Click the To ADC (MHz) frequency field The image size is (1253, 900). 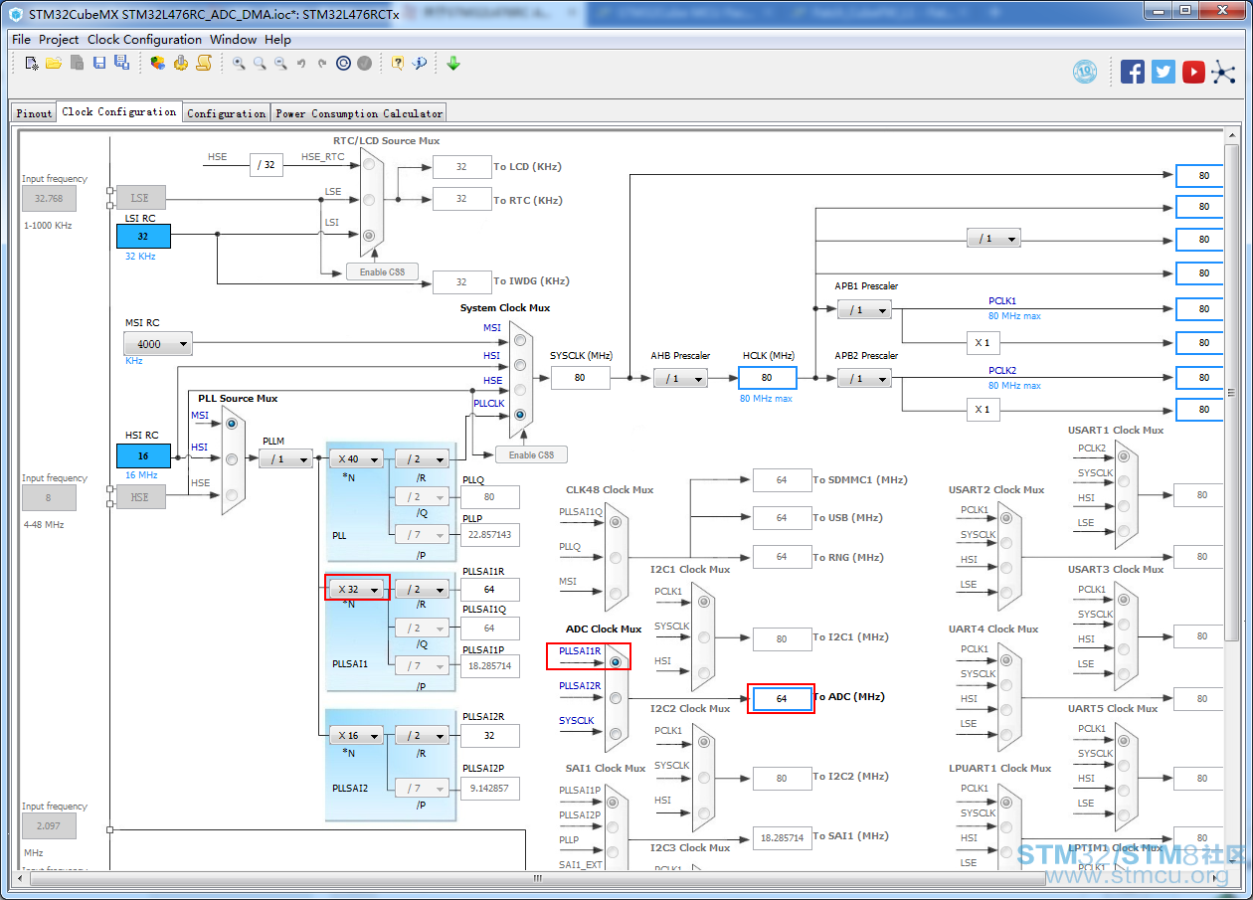click(782, 698)
